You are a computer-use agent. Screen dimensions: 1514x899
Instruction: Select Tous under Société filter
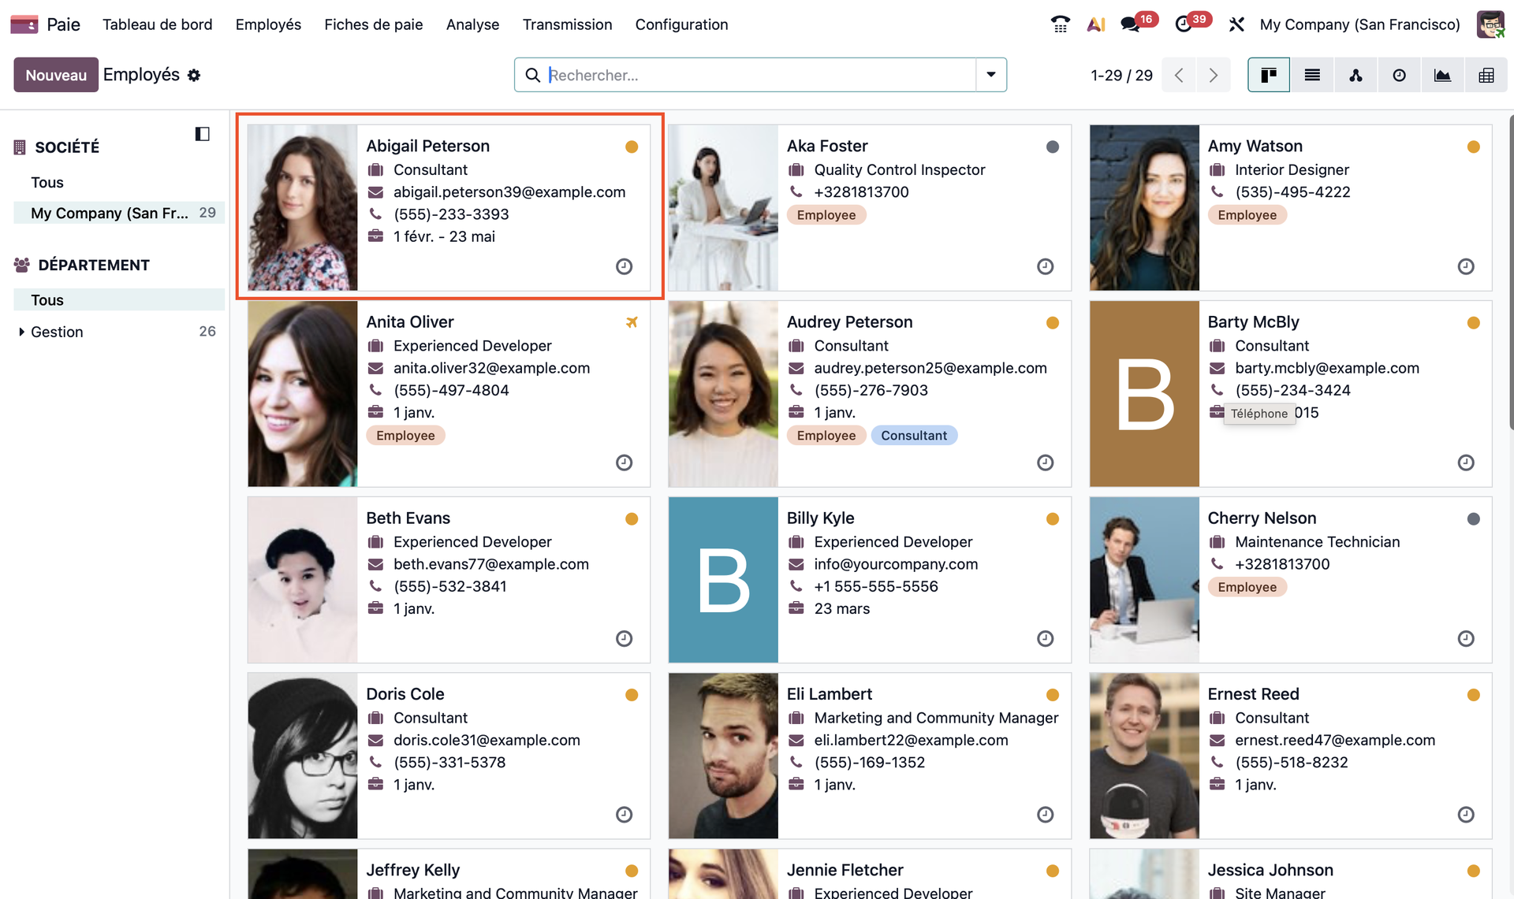(x=47, y=182)
